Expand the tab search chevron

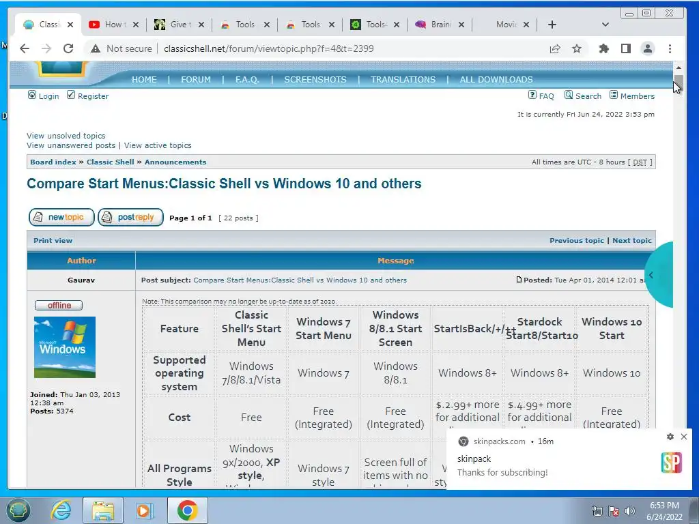pos(605,25)
